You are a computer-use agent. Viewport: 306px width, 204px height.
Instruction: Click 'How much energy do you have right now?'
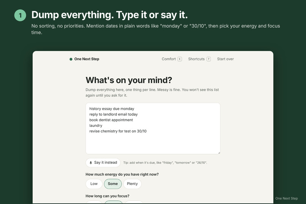(122, 174)
